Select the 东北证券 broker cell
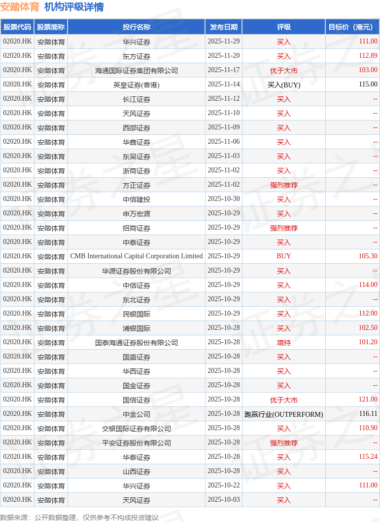This screenshot has width=380, height=522. coord(137,300)
